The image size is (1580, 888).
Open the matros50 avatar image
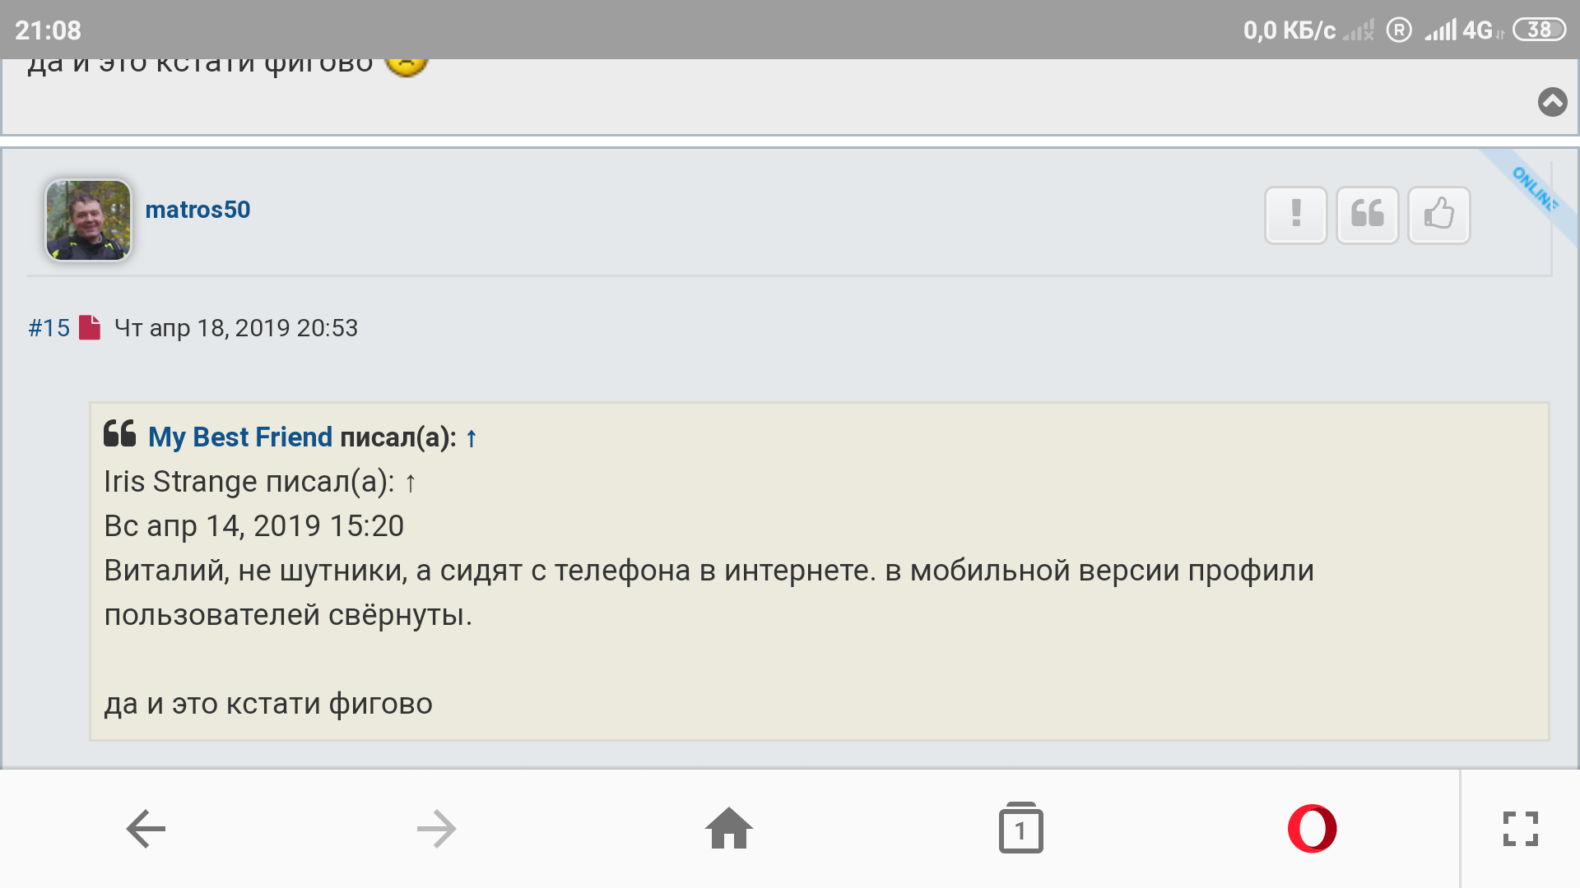(x=88, y=220)
